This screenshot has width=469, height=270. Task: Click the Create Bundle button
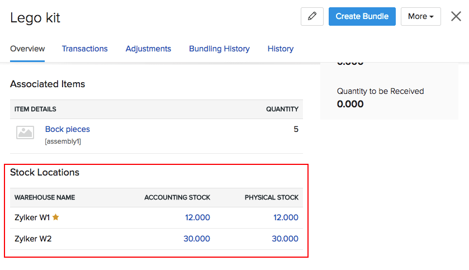tap(362, 16)
